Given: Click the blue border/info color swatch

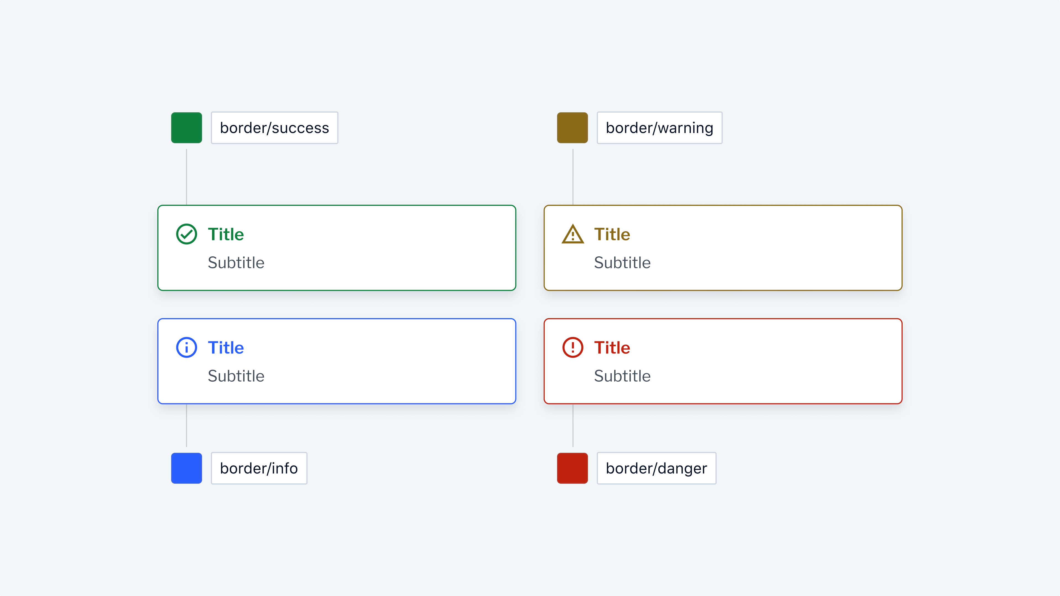Looking at the screenshot, I should 186,468.
